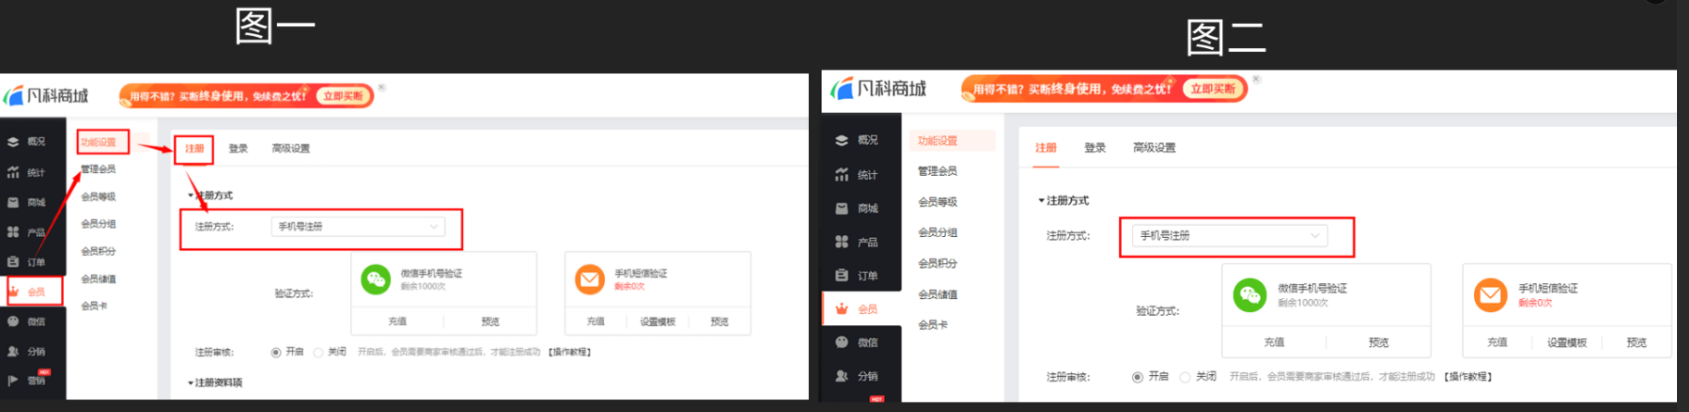Click 充值 under 手机短信验证 in 图二
Screen dimensions: 1689x412
pyautogui.click(x=1497, y=343)
